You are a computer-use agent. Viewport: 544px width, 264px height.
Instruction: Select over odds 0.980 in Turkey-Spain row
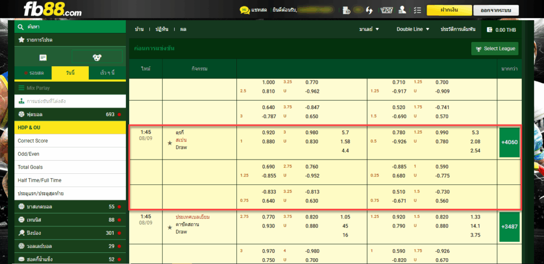[311, 133]
